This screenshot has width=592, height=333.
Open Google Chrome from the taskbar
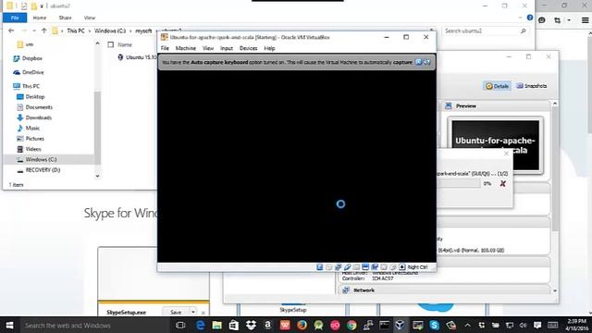tap(351, 325)
